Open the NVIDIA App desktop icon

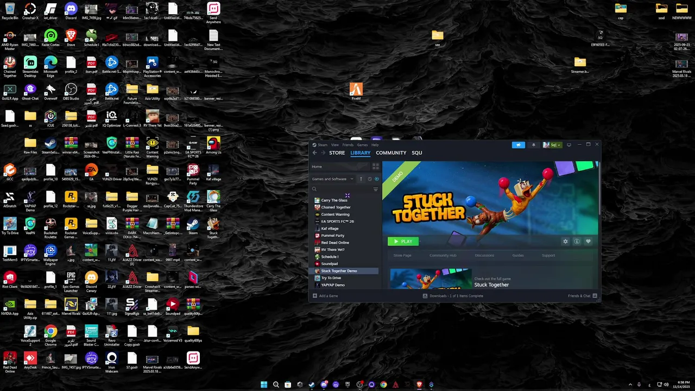(10, 306)
